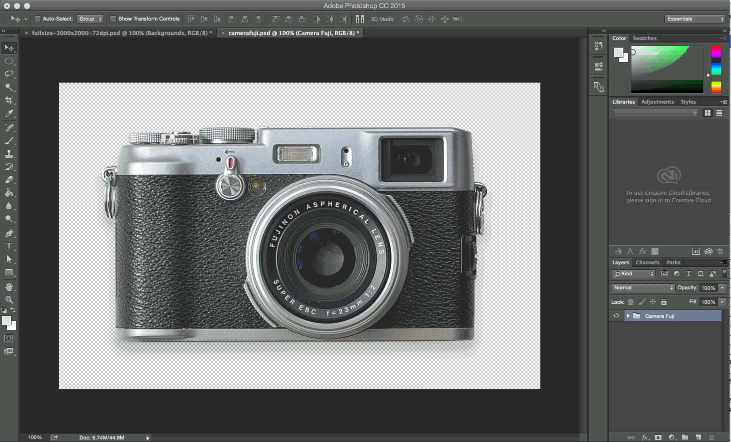This screenshot has height=442, width=731.
Task: Select the Crop tool
Action: 9,100
